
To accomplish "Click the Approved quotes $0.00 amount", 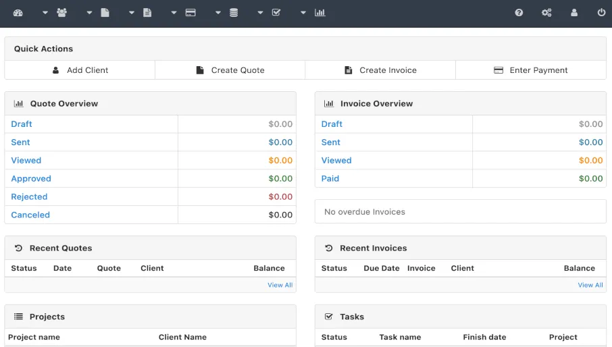I will tap(280, 179).
